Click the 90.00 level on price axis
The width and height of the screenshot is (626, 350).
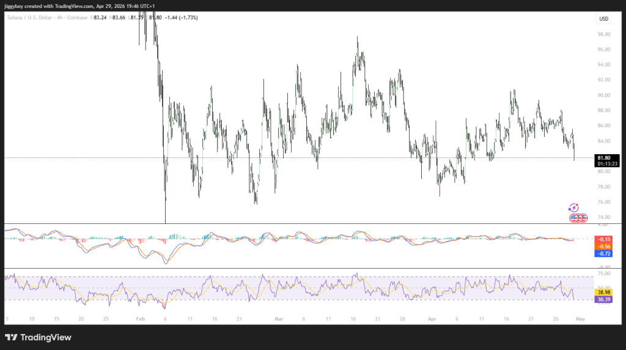point(603,95)
